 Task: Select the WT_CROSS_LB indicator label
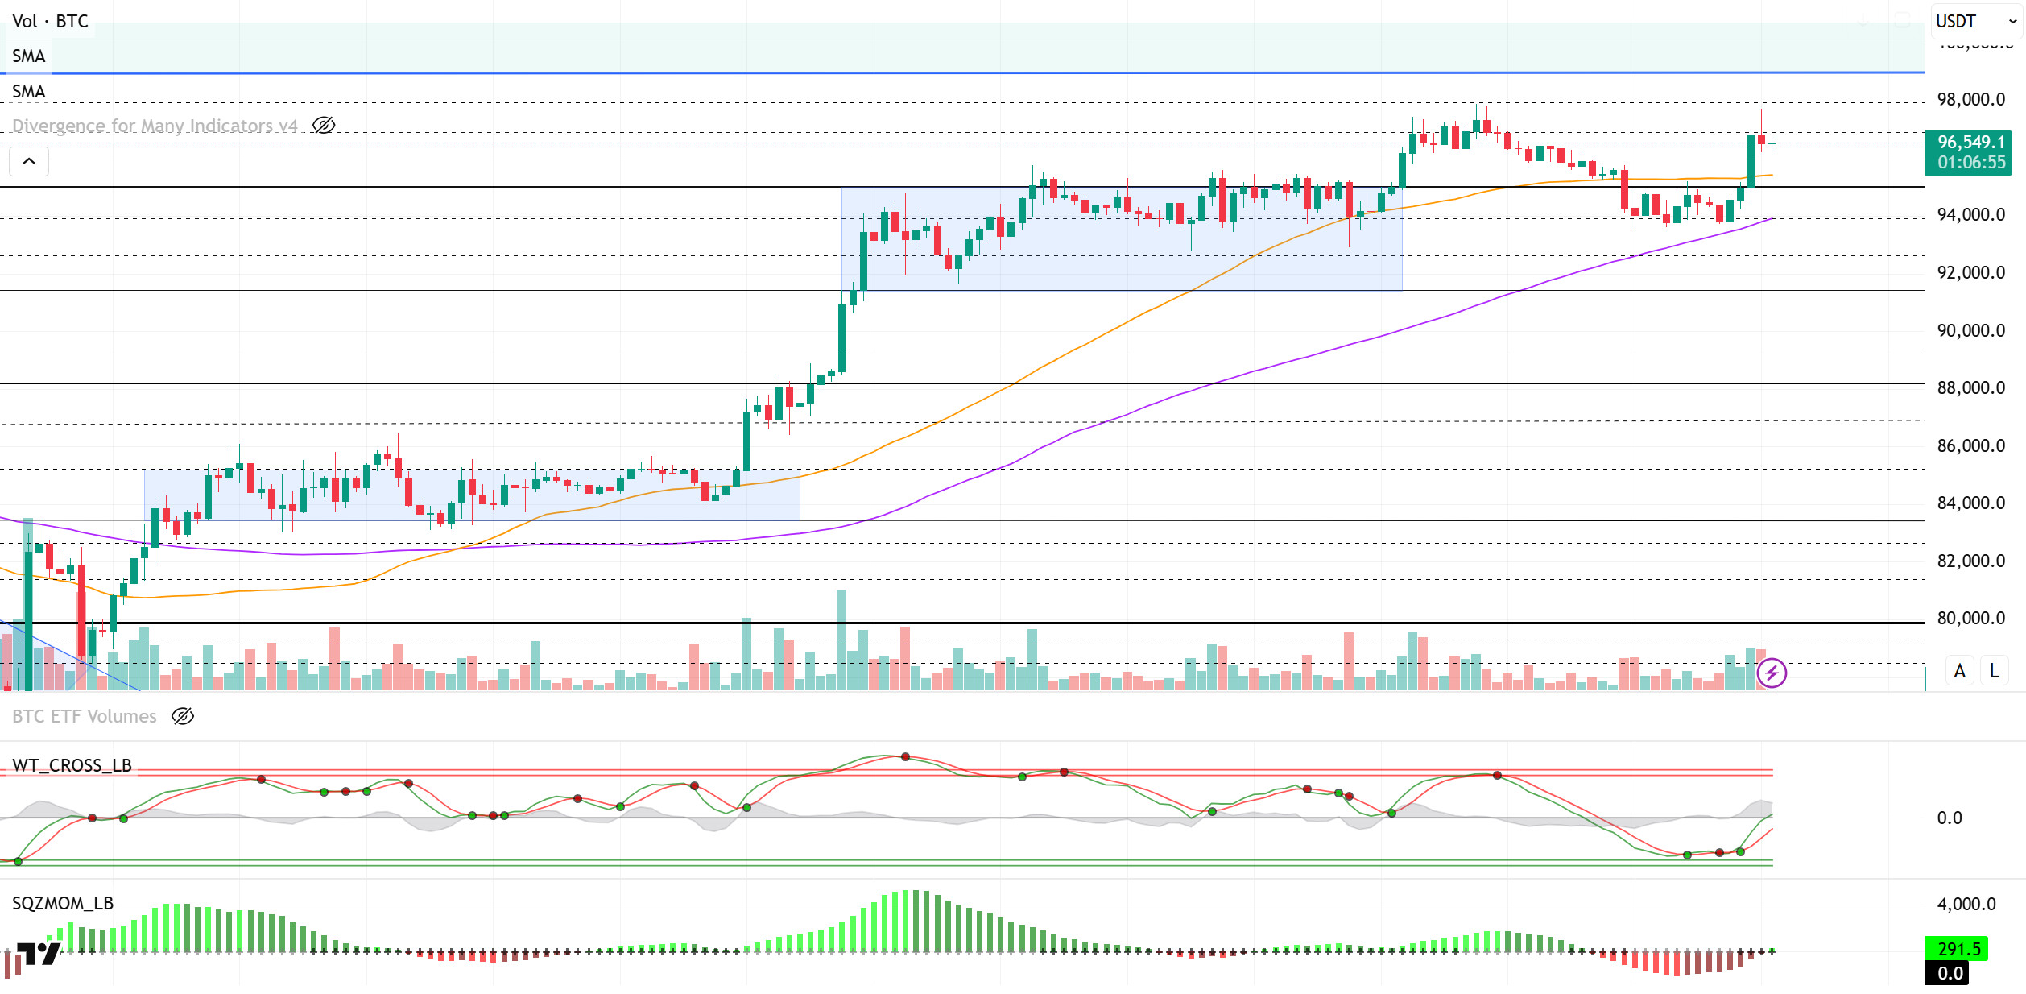pos(72,765)
